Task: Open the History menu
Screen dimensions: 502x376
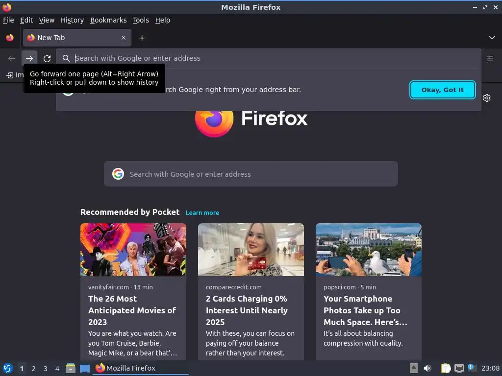Action: click(73, 20)
